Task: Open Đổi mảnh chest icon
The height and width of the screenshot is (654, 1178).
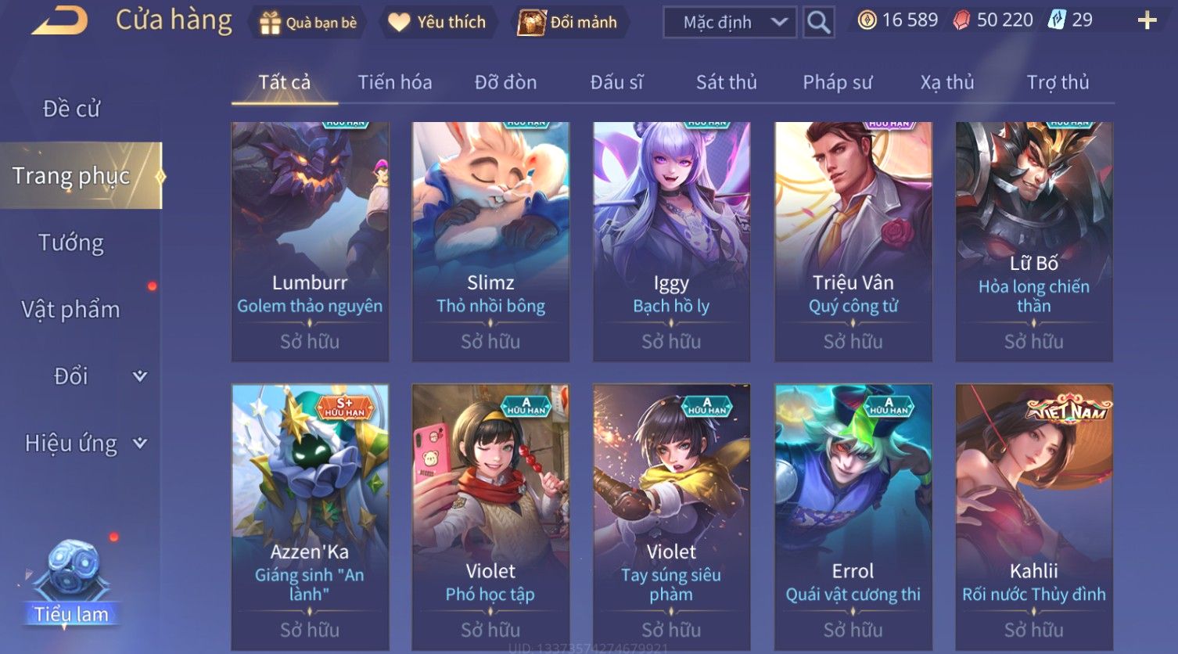Action: 531,23
